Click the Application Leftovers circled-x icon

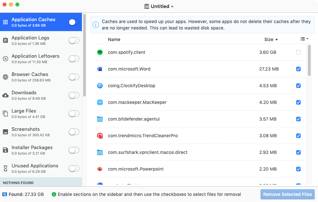(5, 59)
